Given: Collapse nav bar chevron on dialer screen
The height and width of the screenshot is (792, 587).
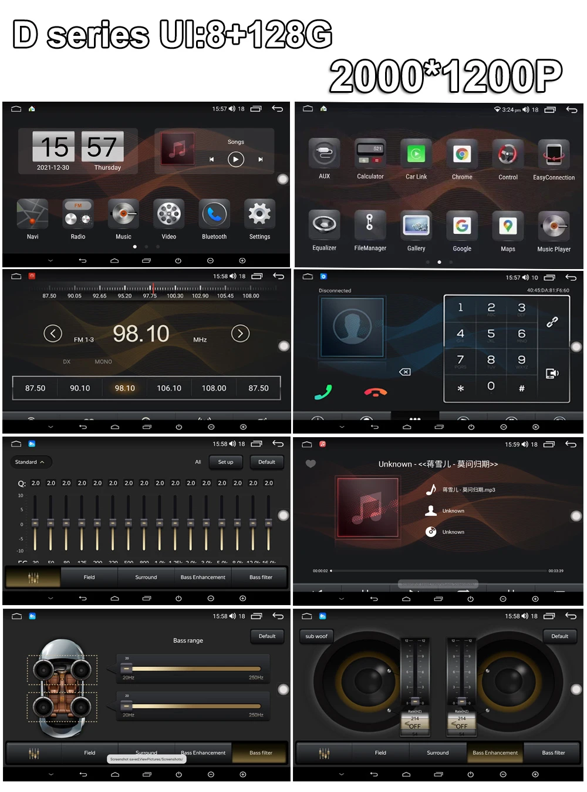Looking at the screenshot, I should click(342, 427).
